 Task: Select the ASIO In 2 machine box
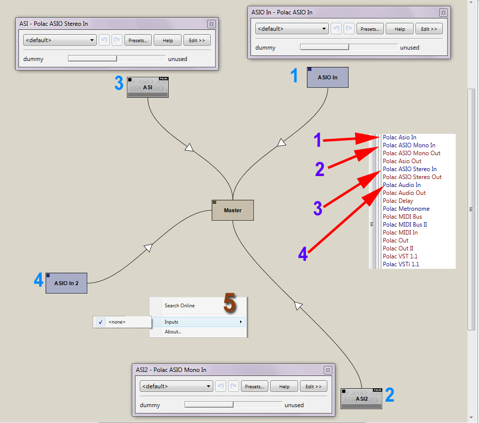[x=66, y=283]
